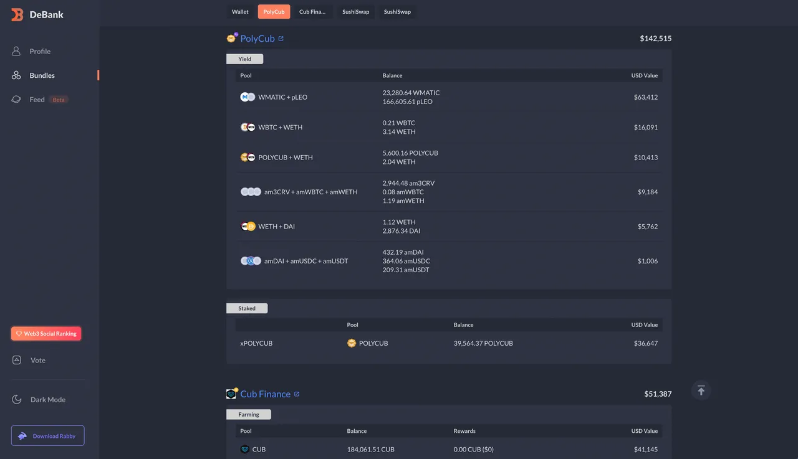Select the second SushiSwap tab
798x459 pixels.
[397, 12]
